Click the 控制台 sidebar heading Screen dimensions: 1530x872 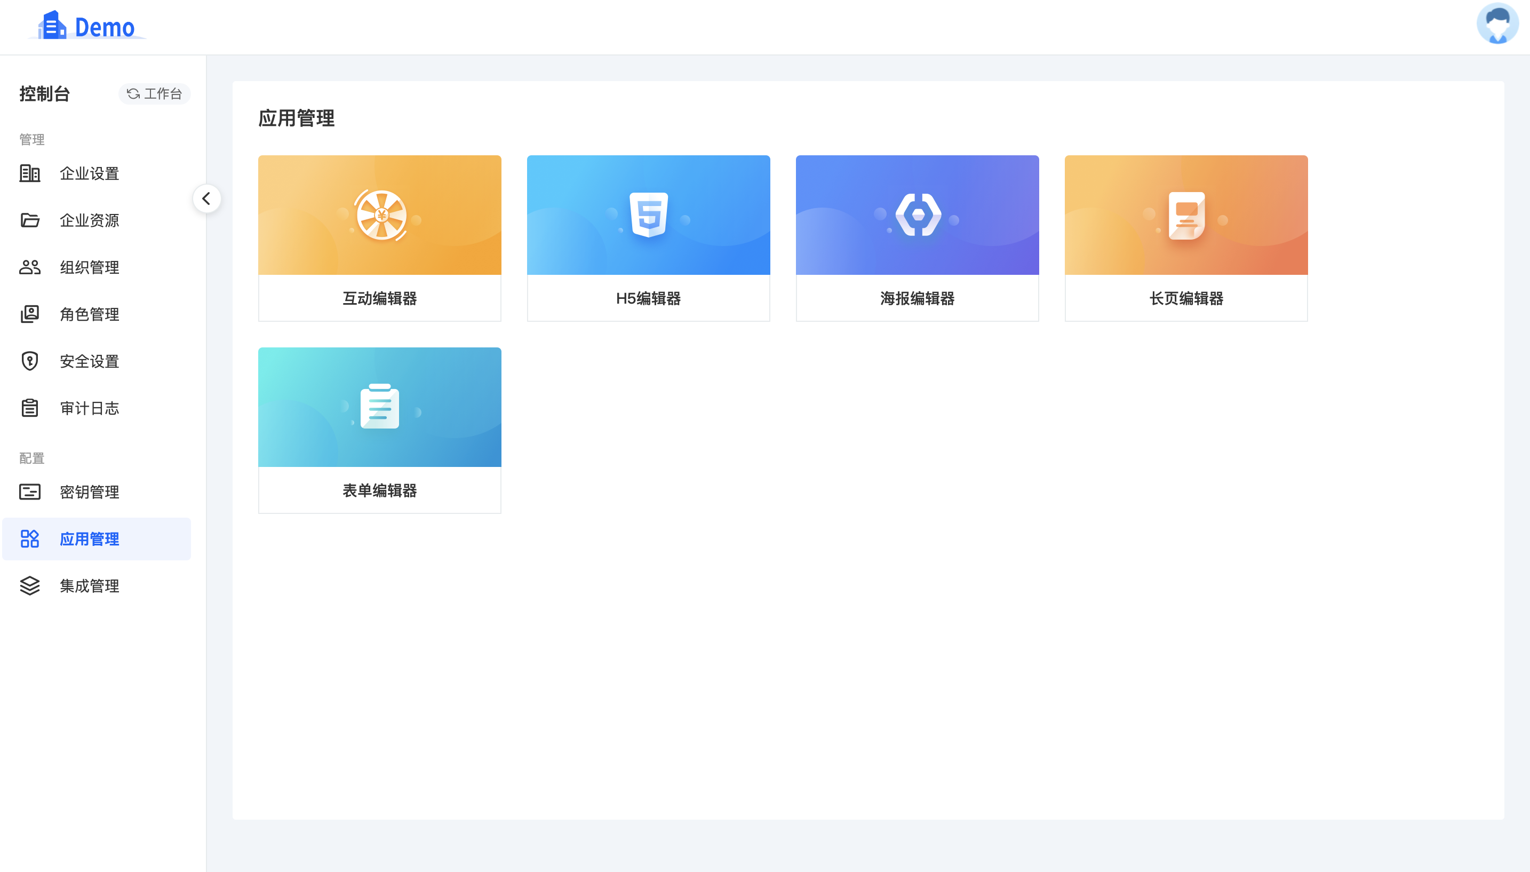45,94
